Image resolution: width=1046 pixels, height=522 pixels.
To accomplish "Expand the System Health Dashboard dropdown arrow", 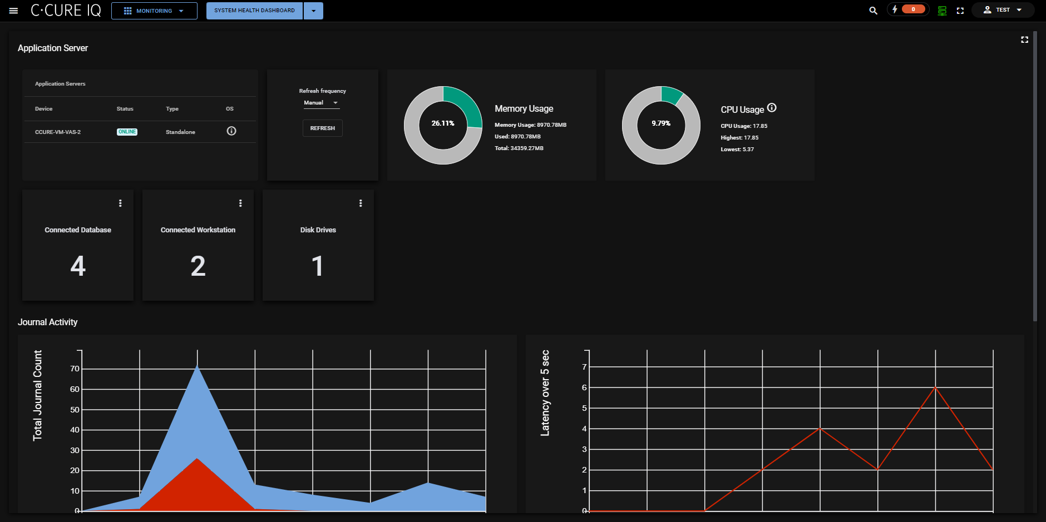I will point(313,11).
